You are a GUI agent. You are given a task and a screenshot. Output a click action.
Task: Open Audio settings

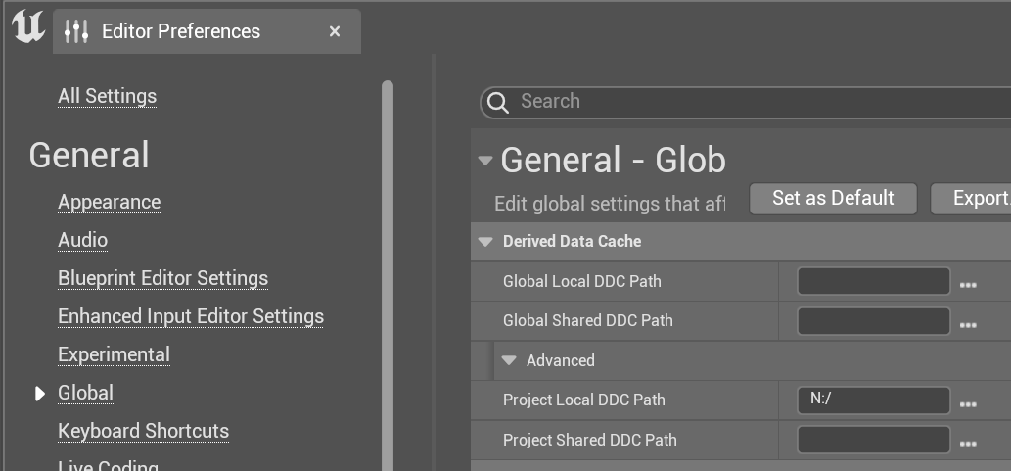point(82,240)
